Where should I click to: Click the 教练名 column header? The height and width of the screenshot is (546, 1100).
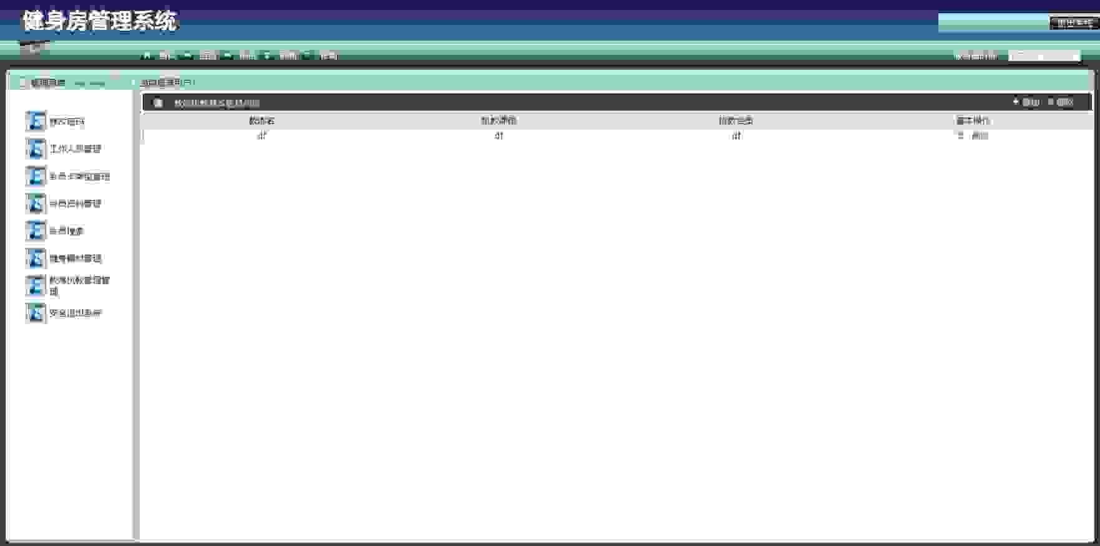[x=261, y=121]
